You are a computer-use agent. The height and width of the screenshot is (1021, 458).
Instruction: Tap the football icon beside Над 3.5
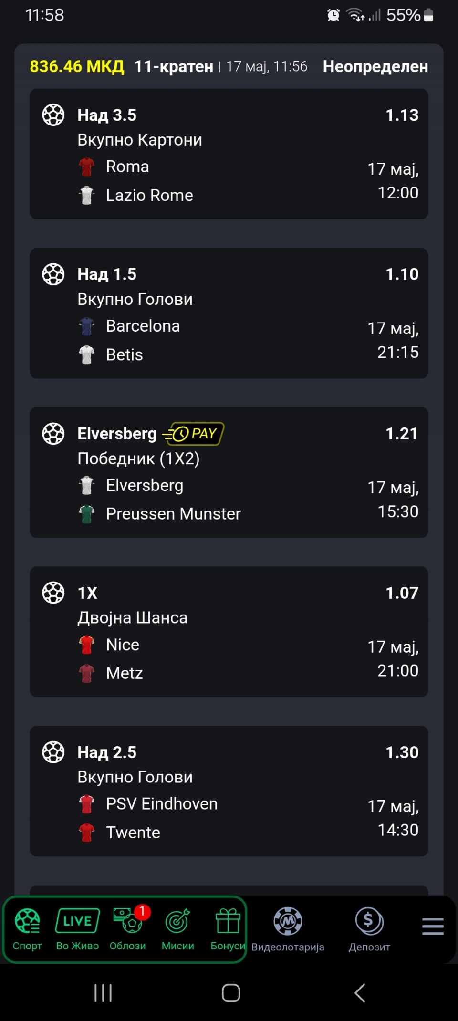click(x=53, y=115)
